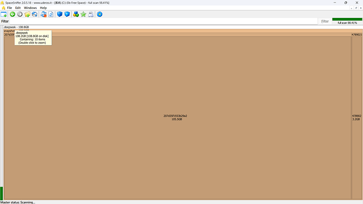The image size is (363, 204).
Task: Minimize the inner child window
Action: tap(351, 8)
